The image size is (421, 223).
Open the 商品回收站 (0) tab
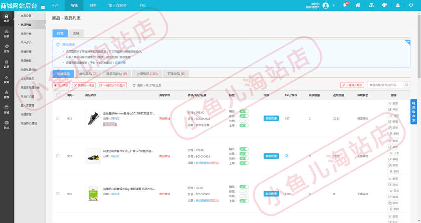pos(117,74)
